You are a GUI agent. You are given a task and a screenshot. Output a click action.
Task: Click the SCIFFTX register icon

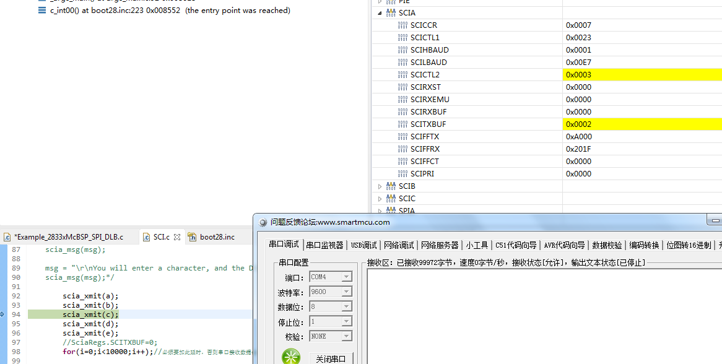(x=402, y=137)
